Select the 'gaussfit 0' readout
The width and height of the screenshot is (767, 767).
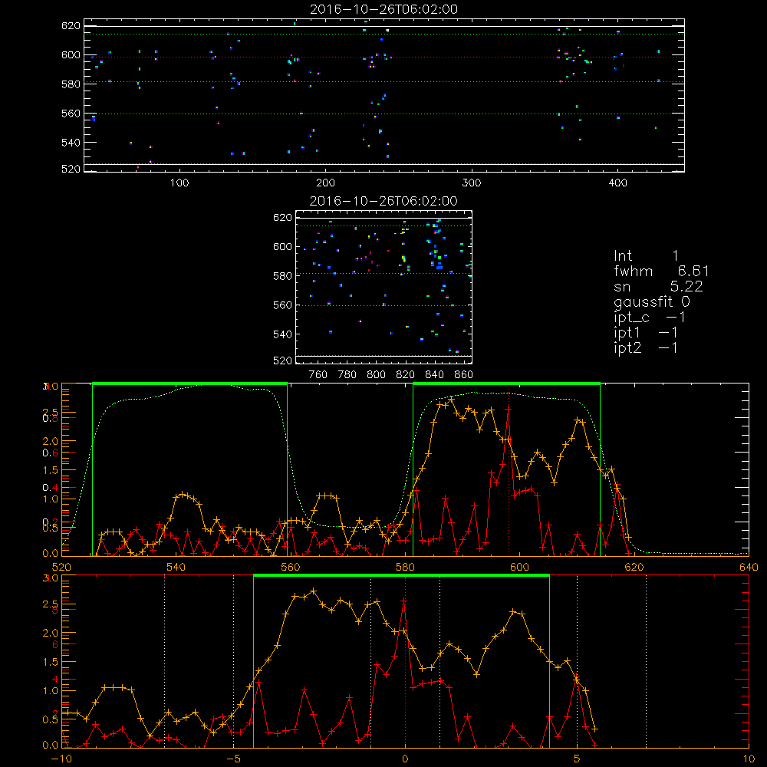(x=652, y=301)
